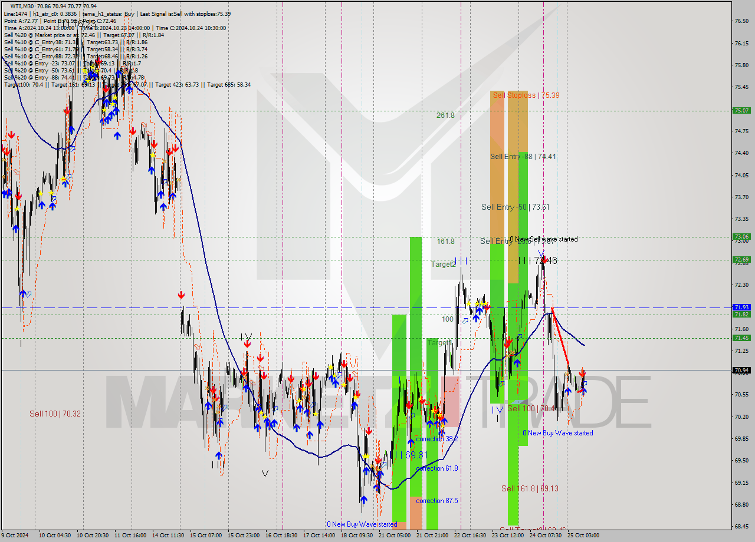
Task: Click the 76.50 price axis label
Action: [x=741, y=21]
